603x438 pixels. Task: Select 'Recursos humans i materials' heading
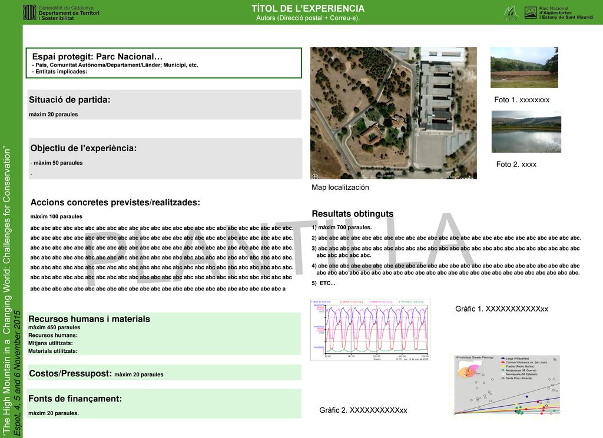tap(90, 319)
